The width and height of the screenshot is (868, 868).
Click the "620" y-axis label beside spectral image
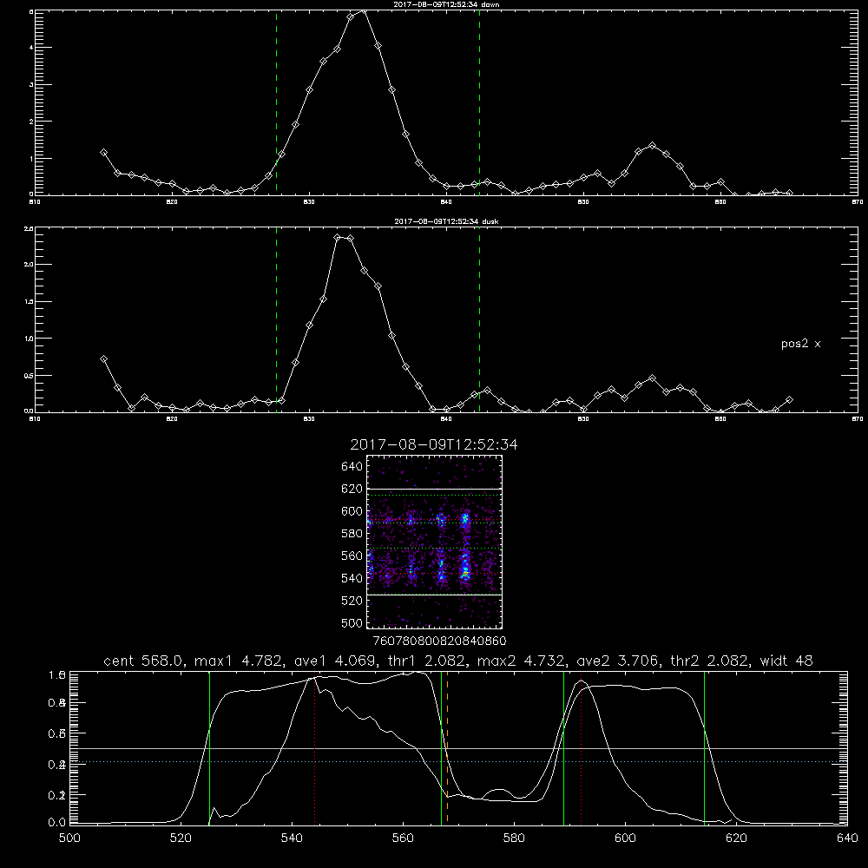point(352,489)
